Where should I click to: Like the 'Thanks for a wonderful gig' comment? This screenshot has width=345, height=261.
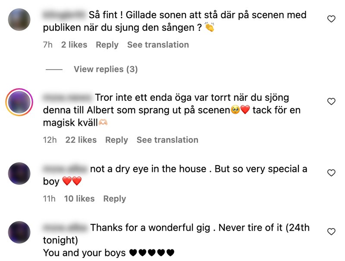coord(331,232)
